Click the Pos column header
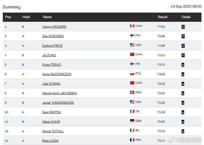204x145 pixels. 8,17
